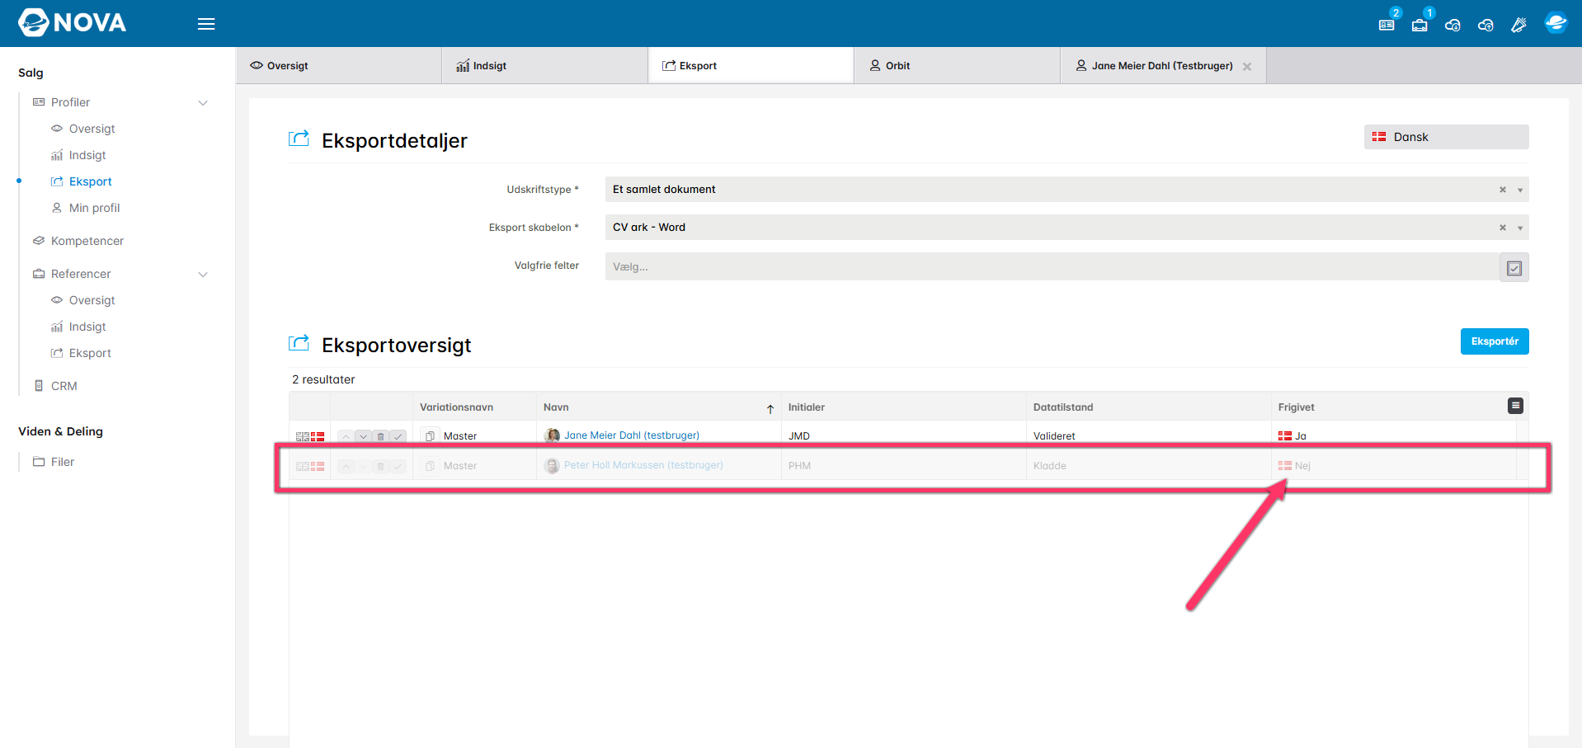The height and width of the screenshot is (748, 1582).
Task: Collapse the Referencer sidebar section
Action: tap(203, 275)
